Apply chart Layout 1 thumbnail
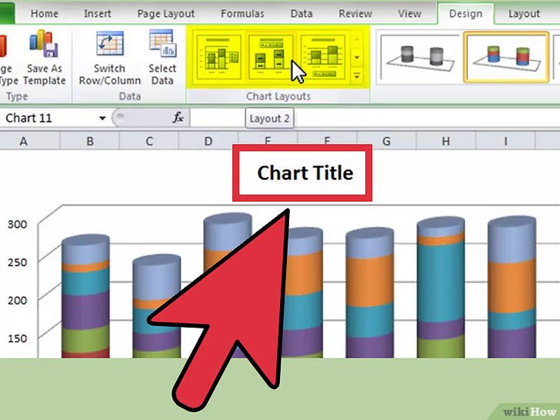Image resolution: width=560 pixels, height=420 pixels. point(218,56)
